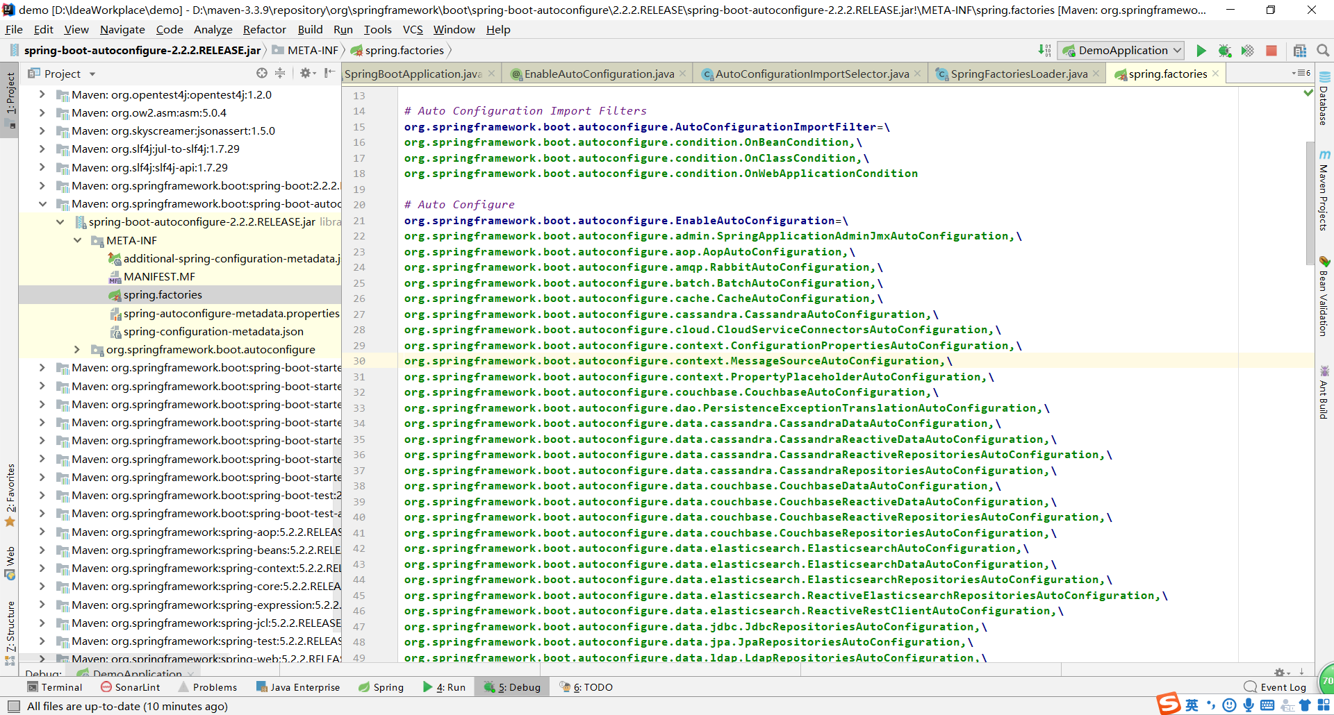The height and width of the screenshot is (715, 1334).
Task: Open Sogou emoji smiley icon
Action: pyautogui.click(x=1229, y=705)
